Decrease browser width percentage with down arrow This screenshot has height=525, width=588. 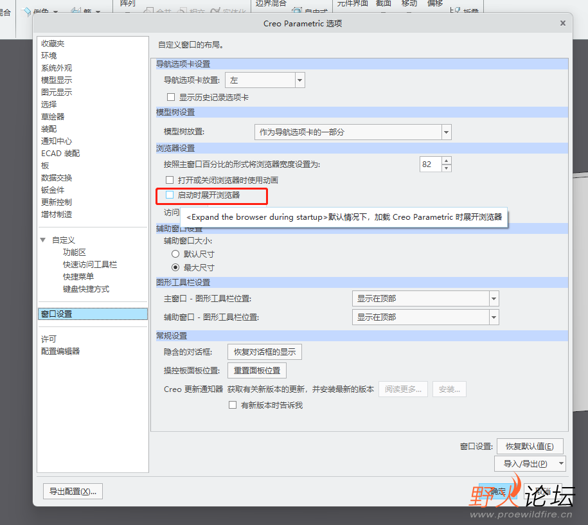tap(446, 168)
